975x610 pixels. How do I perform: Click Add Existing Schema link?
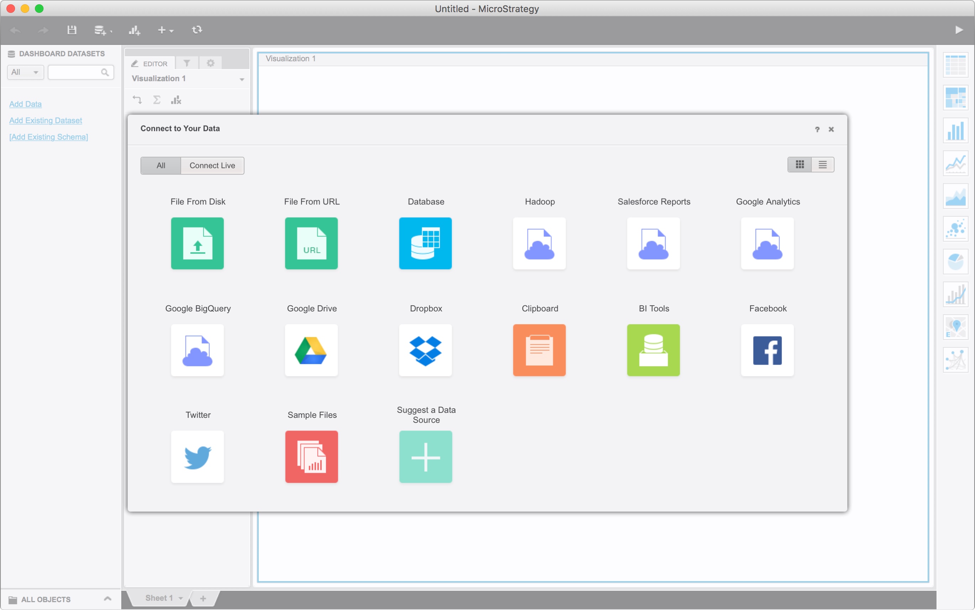(48, 137)
